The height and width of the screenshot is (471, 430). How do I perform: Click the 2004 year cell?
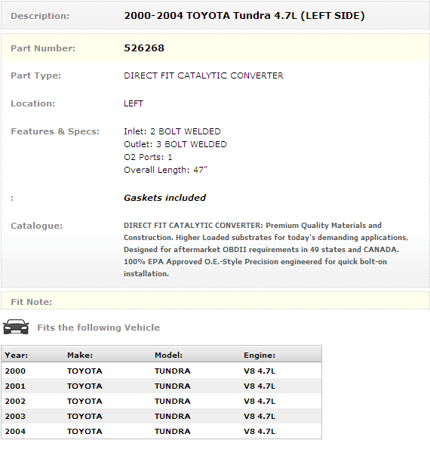[x=15, y=432]
